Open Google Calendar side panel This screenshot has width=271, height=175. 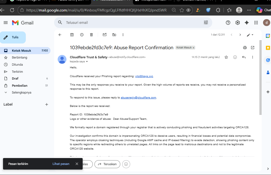tap(268, 36)
